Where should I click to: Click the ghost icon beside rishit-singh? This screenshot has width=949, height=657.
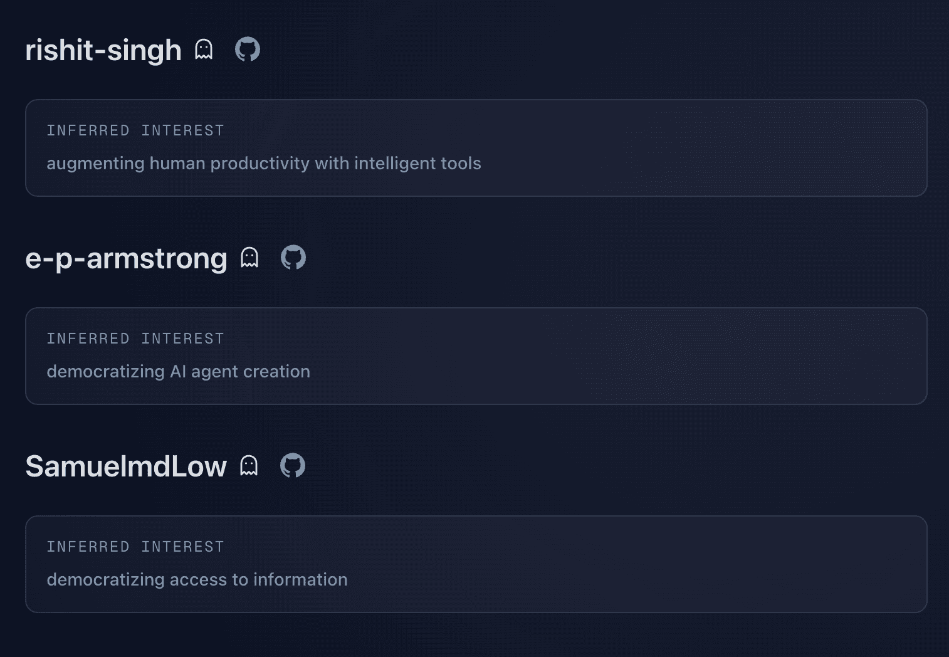coord(203,50)
